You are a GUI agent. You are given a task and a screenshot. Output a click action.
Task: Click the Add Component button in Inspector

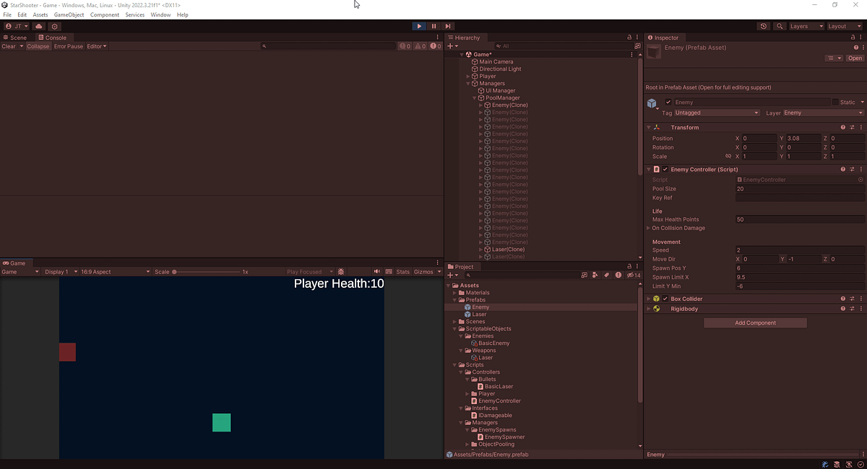(x=755, y=323)
